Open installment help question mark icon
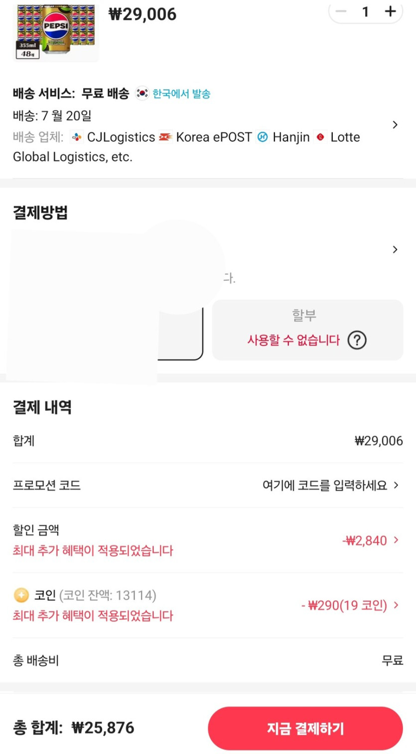The image size is (416, 754). 357,341
